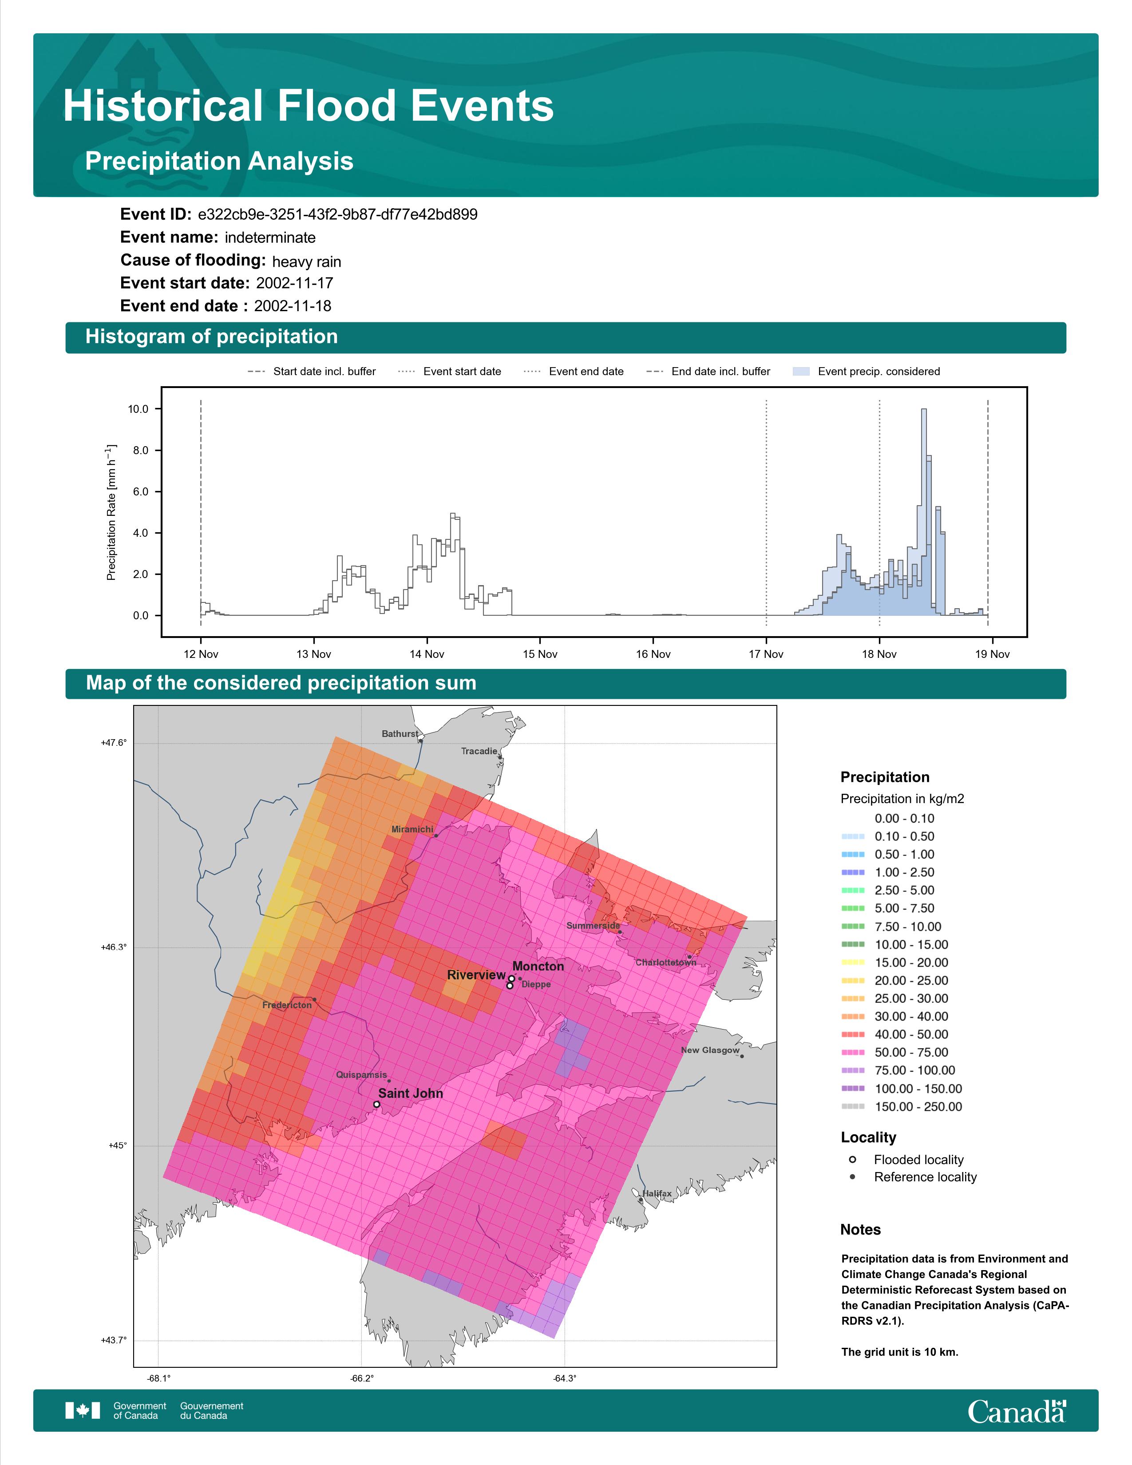Click the event name value 'indeterminate'
Viewport: 1132px width, 1465px height.
(270, 238)
